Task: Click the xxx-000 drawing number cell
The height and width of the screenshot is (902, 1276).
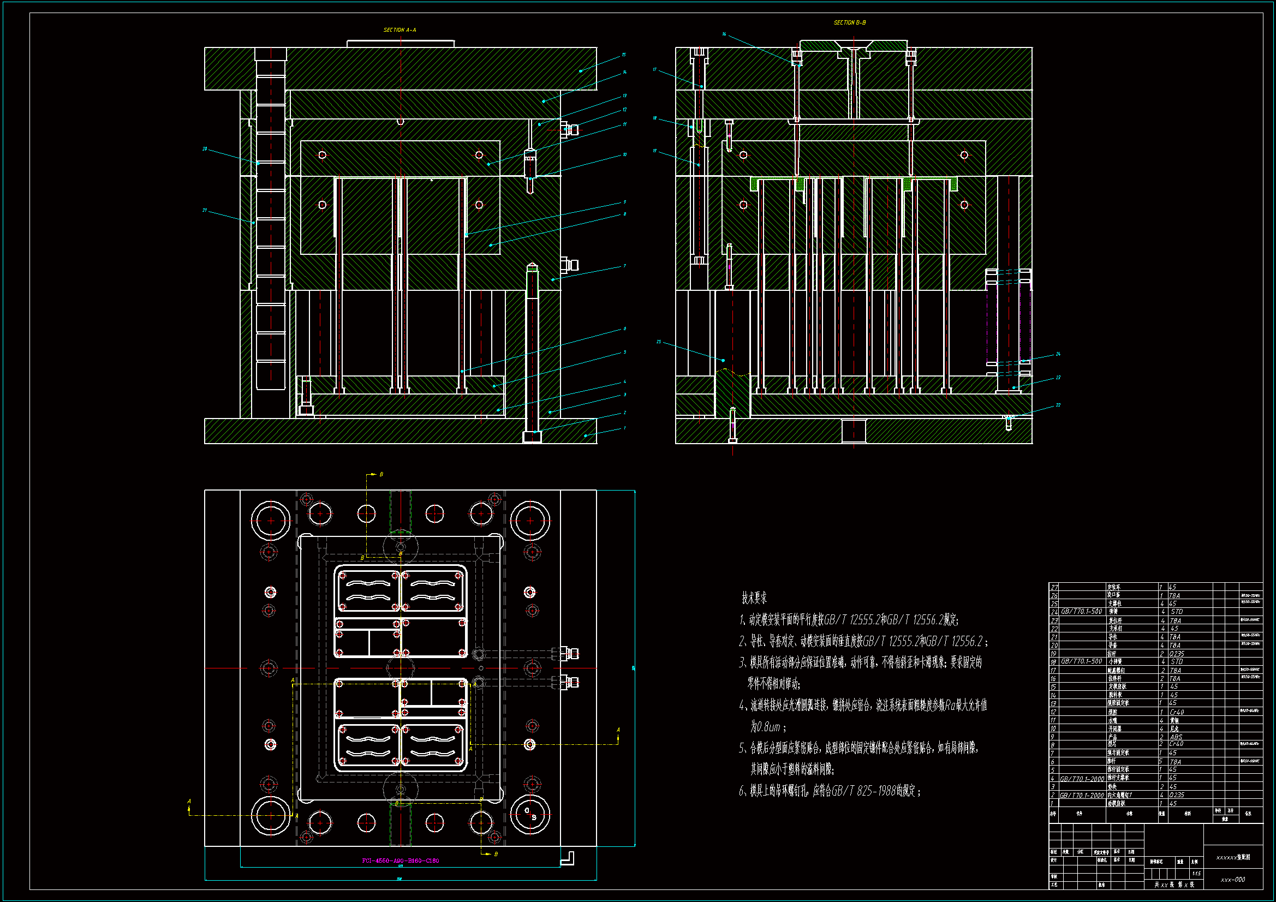Action: coord(1233,880)
